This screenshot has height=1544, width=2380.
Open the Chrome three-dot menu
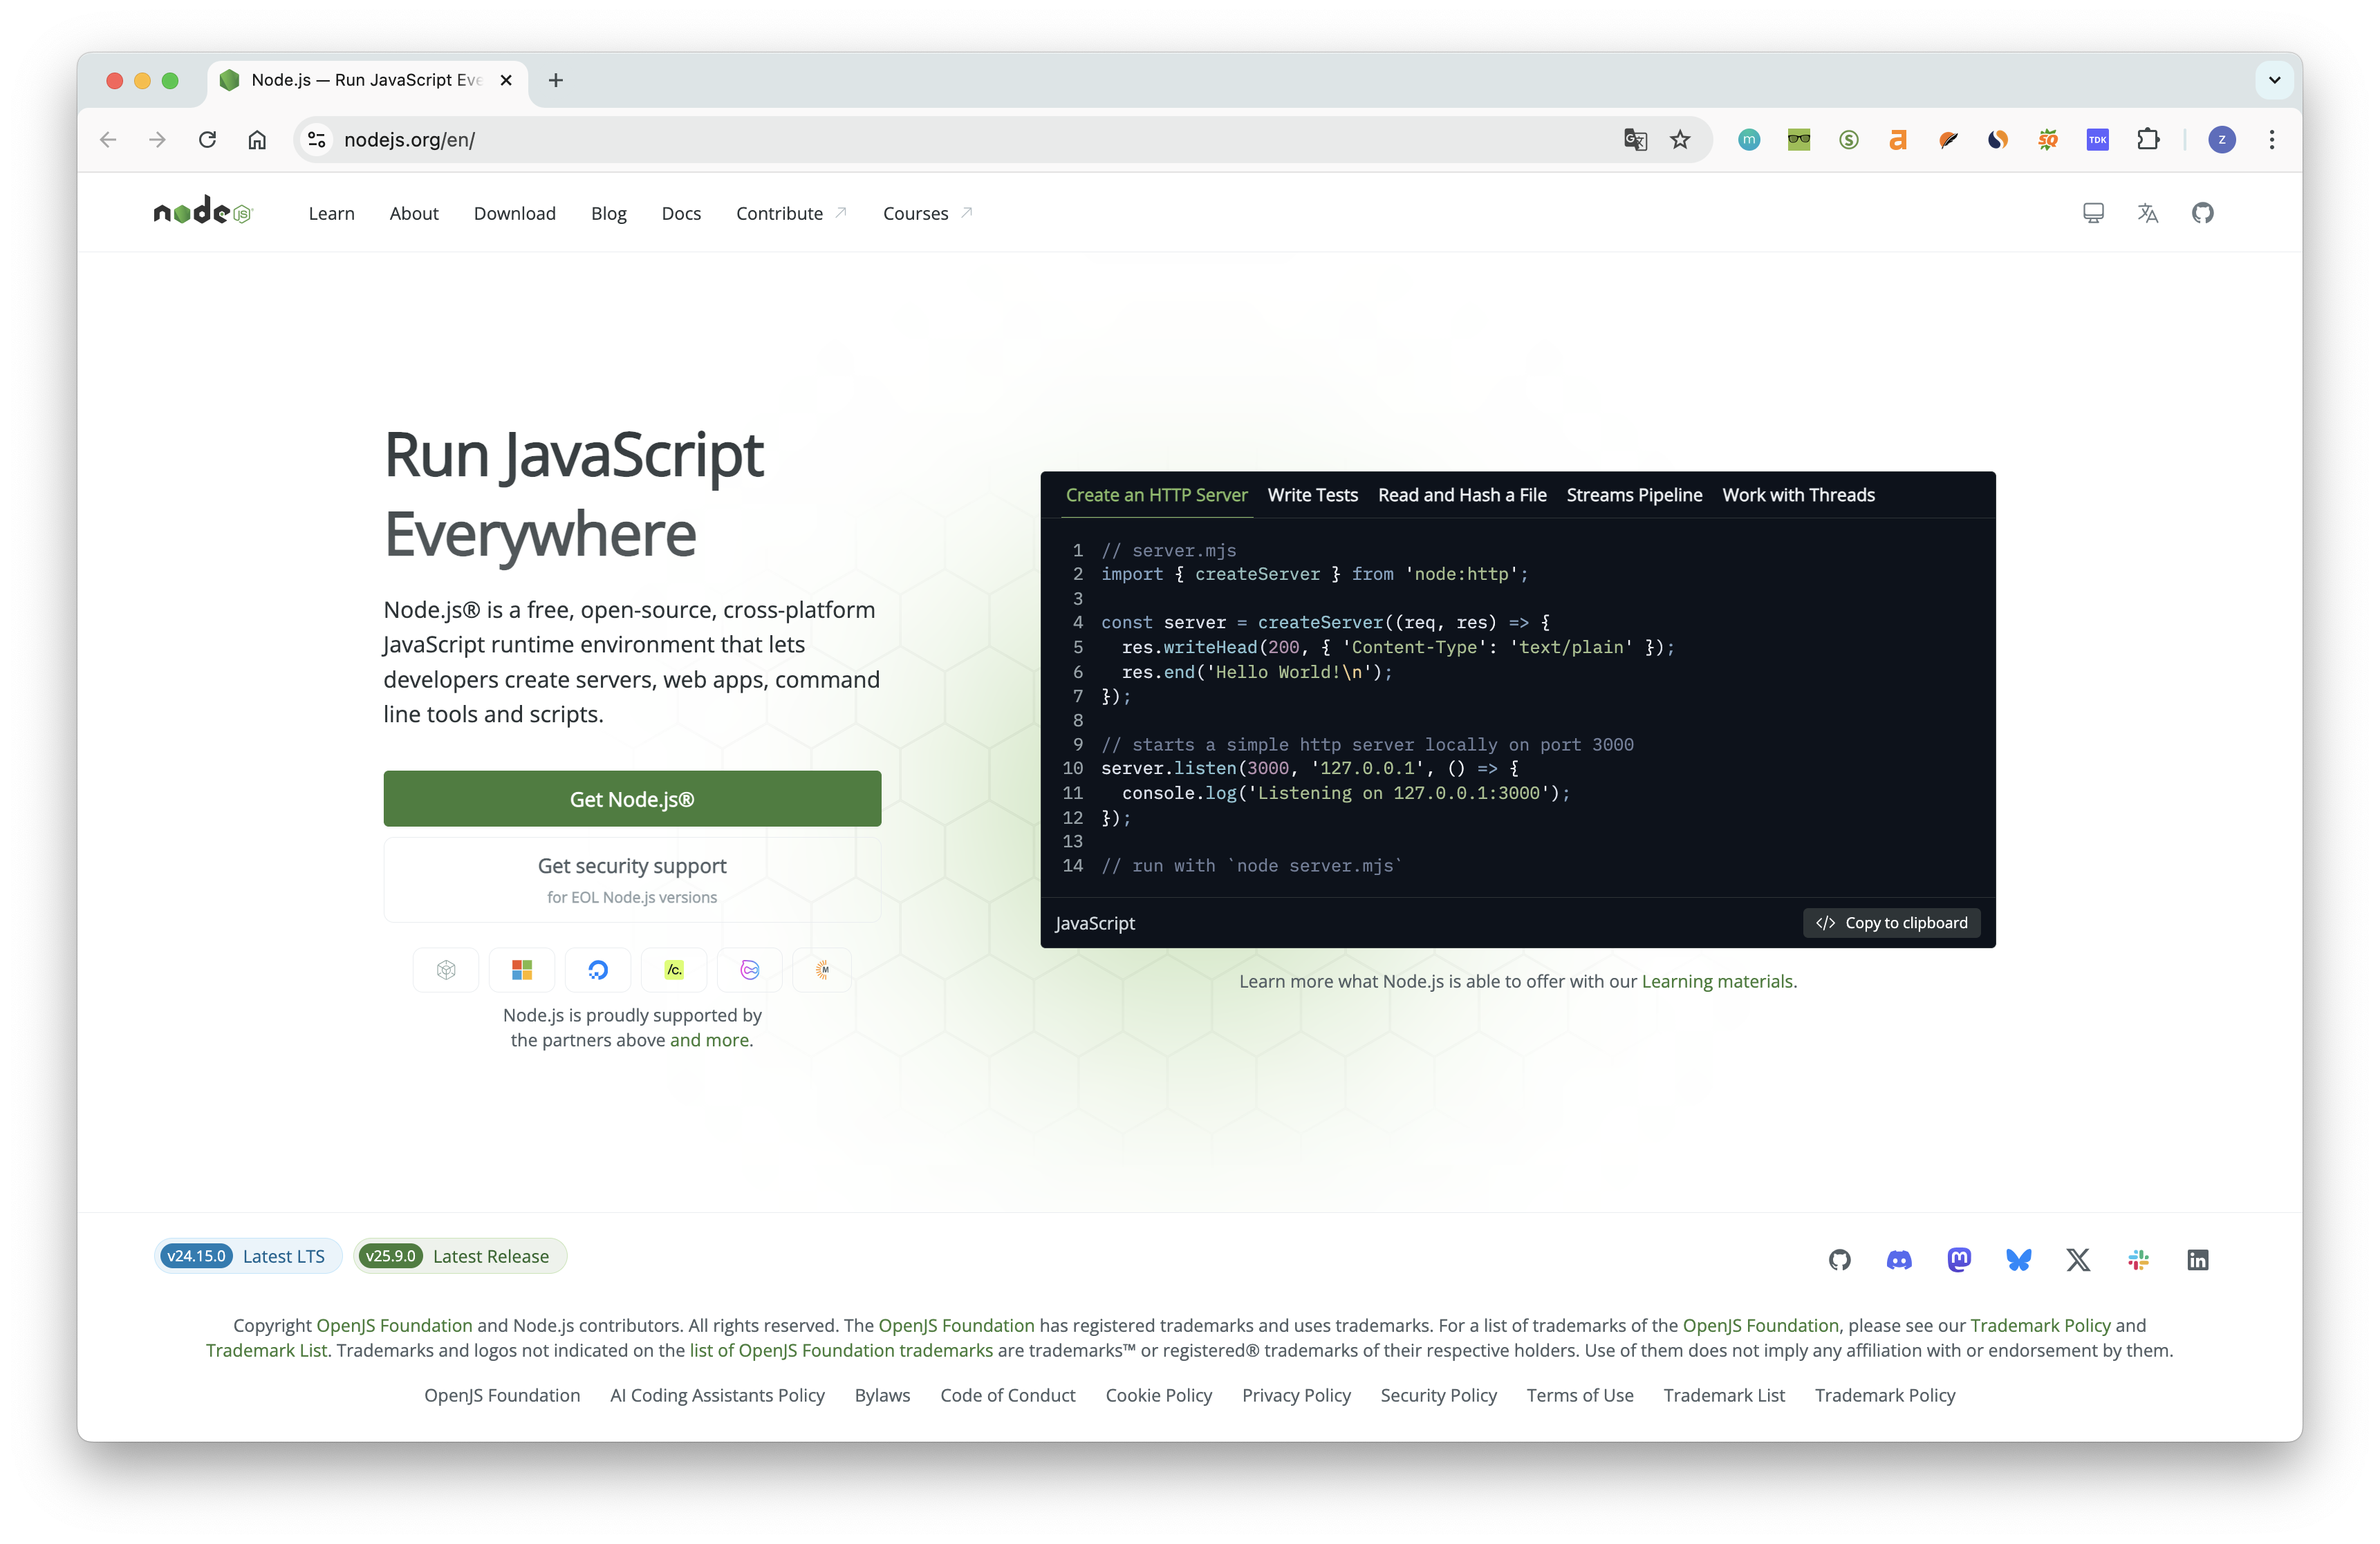coord(2272,140)
